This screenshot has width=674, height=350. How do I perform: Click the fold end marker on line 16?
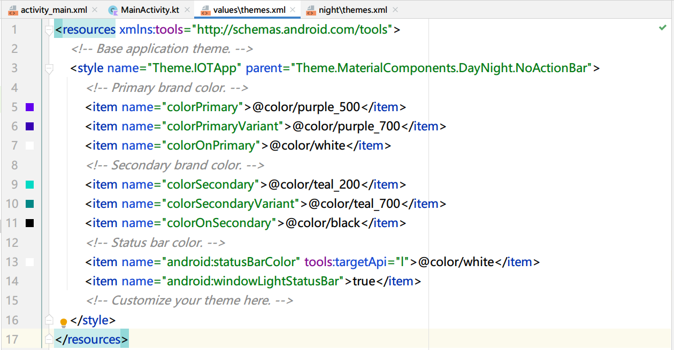[x=49, y=320]
